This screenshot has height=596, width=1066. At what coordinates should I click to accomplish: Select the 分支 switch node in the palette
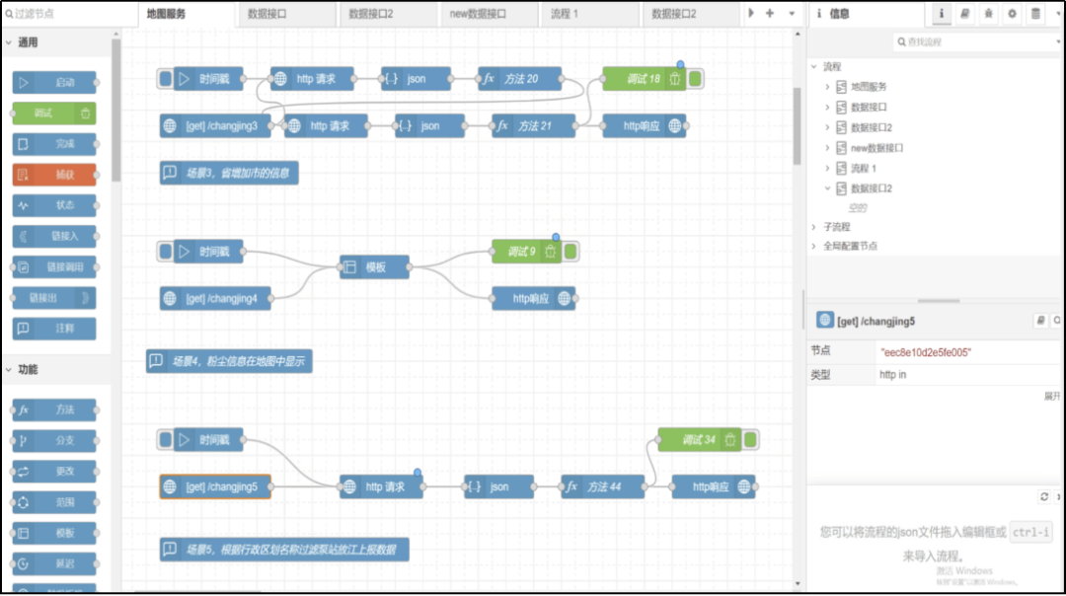coord(55,440)
